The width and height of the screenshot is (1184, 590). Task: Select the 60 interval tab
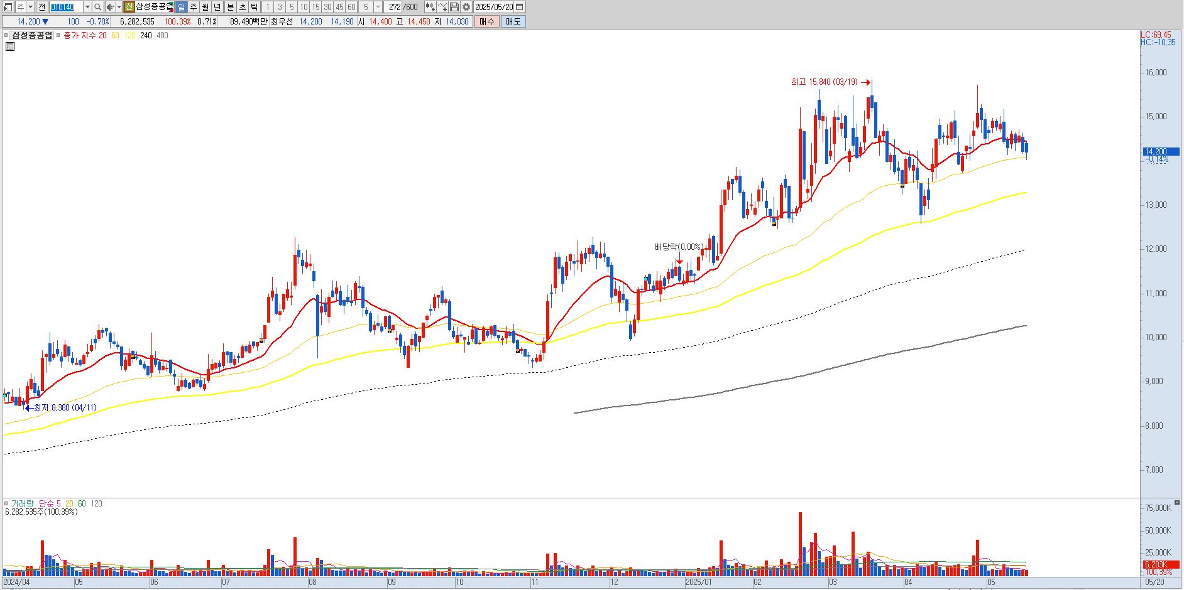tap(351, 7)
